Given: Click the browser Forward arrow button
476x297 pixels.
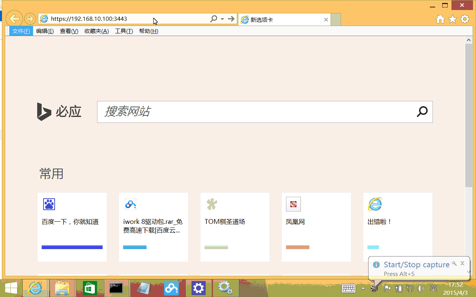Looking at the screenshot, I should (x=30, y=19).
